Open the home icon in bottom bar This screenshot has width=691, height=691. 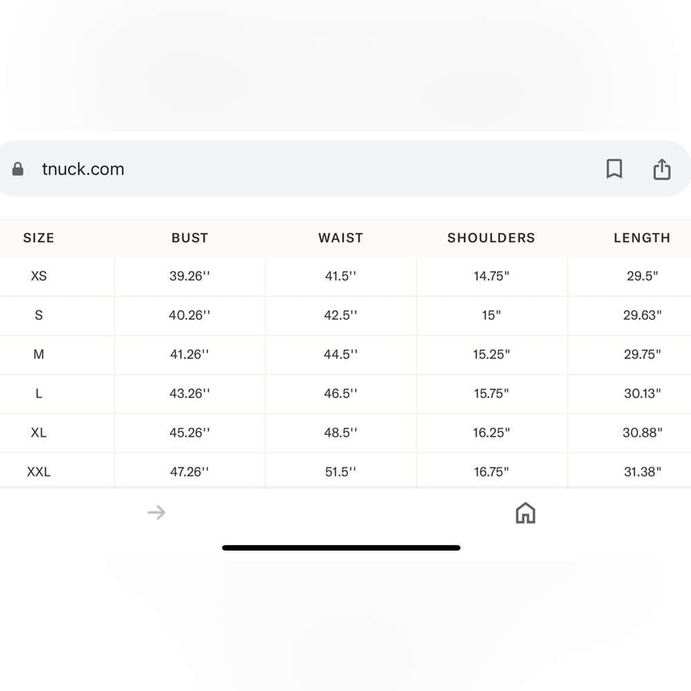(x=525, y=513)
